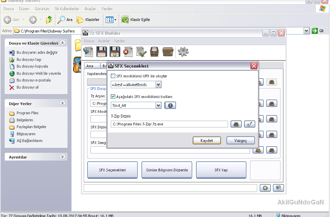The image size is (330, 217).
Task: Expand the 7zsd_All module dropdown
Action: (x=158, y=105)
